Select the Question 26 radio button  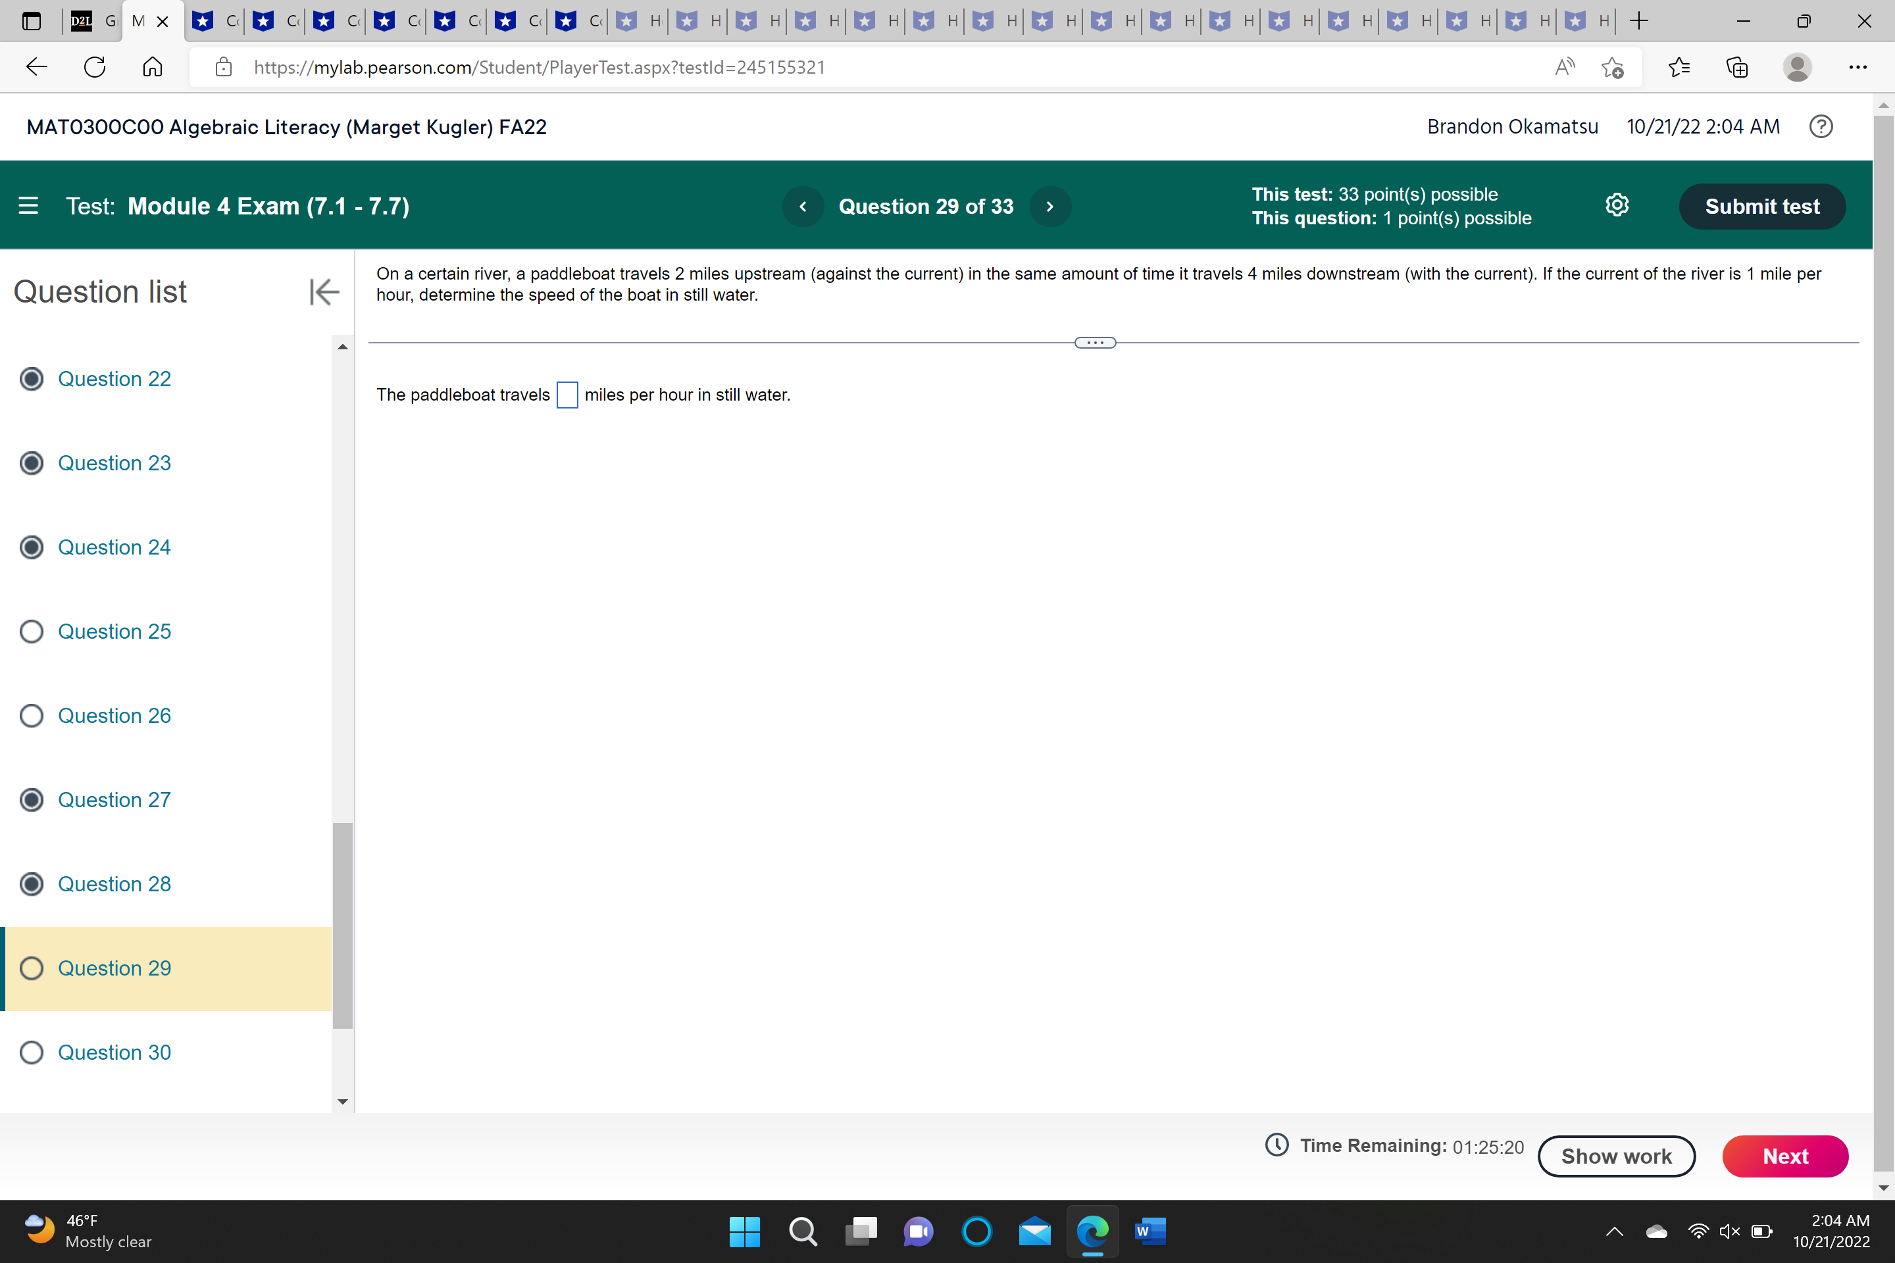(x=32, y=715)
